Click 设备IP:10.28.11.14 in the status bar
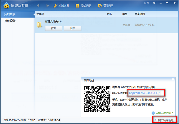The width and height of the screenshot is (179, 124). pos(49,120)
